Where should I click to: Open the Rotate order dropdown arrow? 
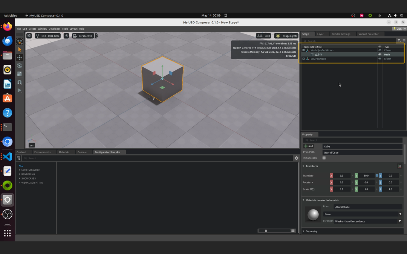click(x=312, y=183)
